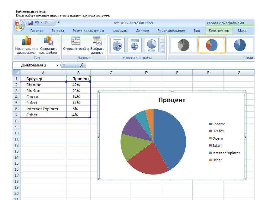The image size is (267, 200).
Task: Select row 1 header
Action: [16, 79]
